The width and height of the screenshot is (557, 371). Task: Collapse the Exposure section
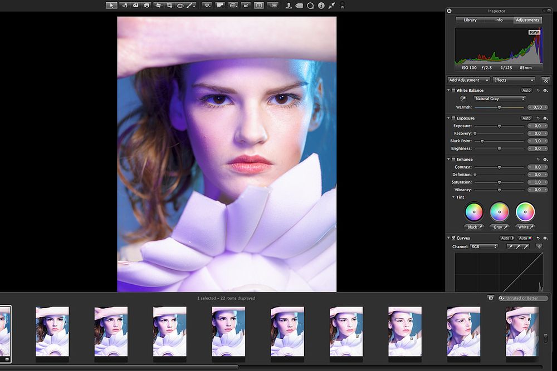pos(448,118)
